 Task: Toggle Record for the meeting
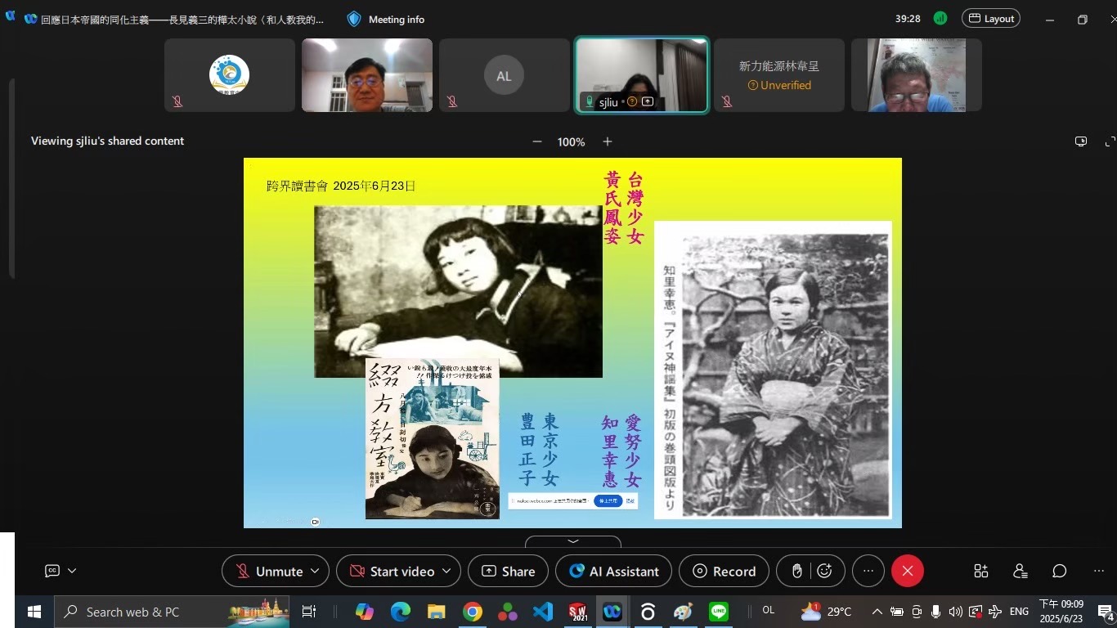(x=724, y=572)
